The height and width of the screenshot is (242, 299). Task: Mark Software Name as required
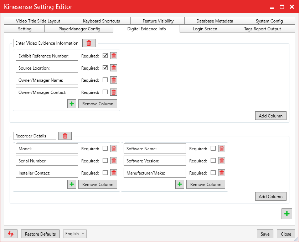pyautogui.click(x=213, y=148)
